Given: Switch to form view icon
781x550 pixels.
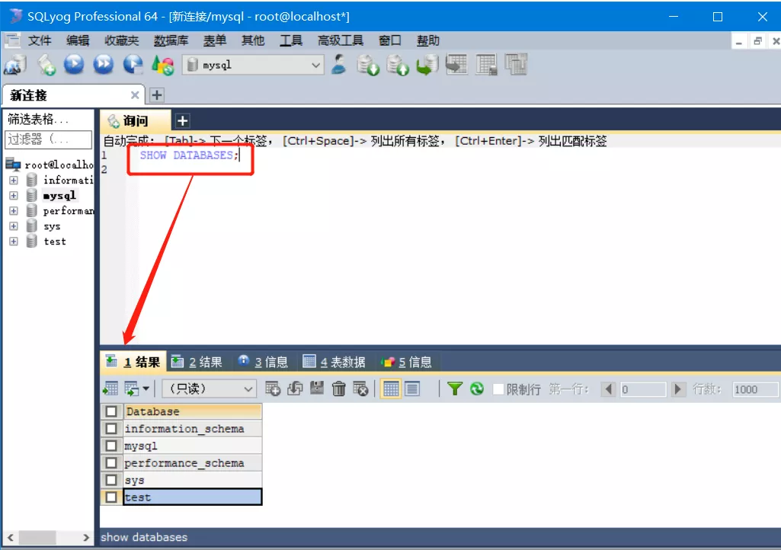Looking at the screenshot, I should (x=412, y=389).
